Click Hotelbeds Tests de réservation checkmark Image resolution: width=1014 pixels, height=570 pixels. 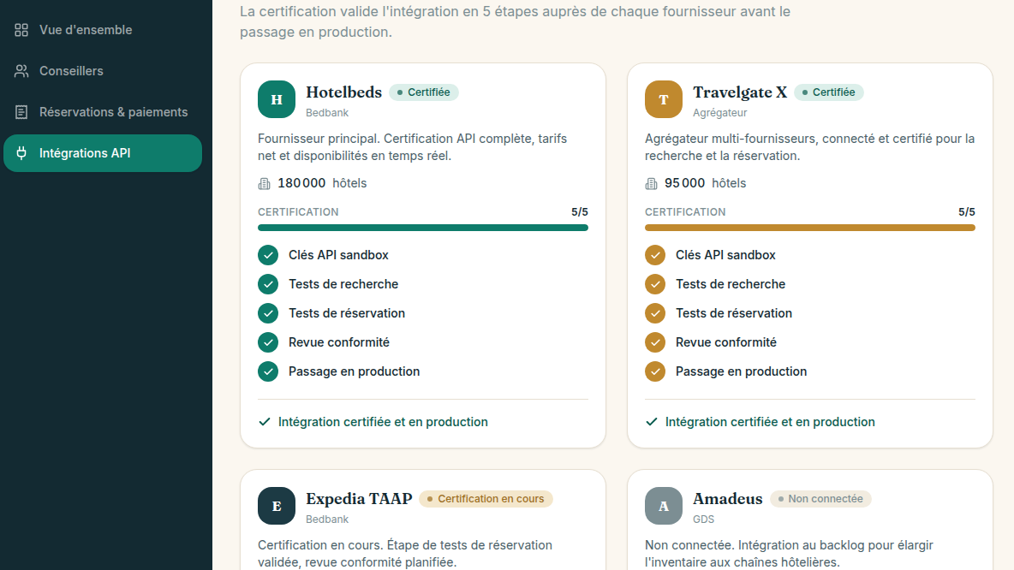[268, 313]
